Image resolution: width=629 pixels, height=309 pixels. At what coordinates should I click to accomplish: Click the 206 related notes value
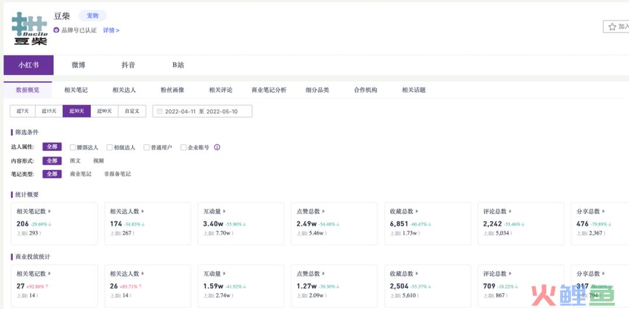pyautogui.click(x=23, y=223)
